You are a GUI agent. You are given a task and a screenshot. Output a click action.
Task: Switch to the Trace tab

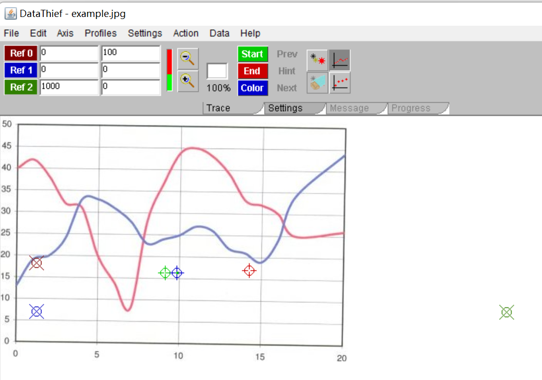coord(233,108)
